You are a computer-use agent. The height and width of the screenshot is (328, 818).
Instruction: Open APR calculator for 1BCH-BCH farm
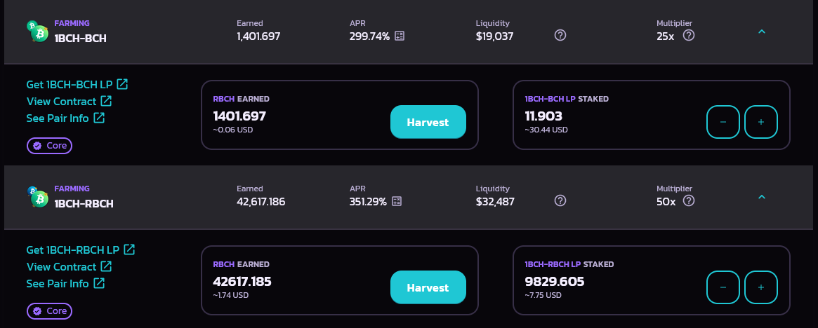tap(400, 36)
